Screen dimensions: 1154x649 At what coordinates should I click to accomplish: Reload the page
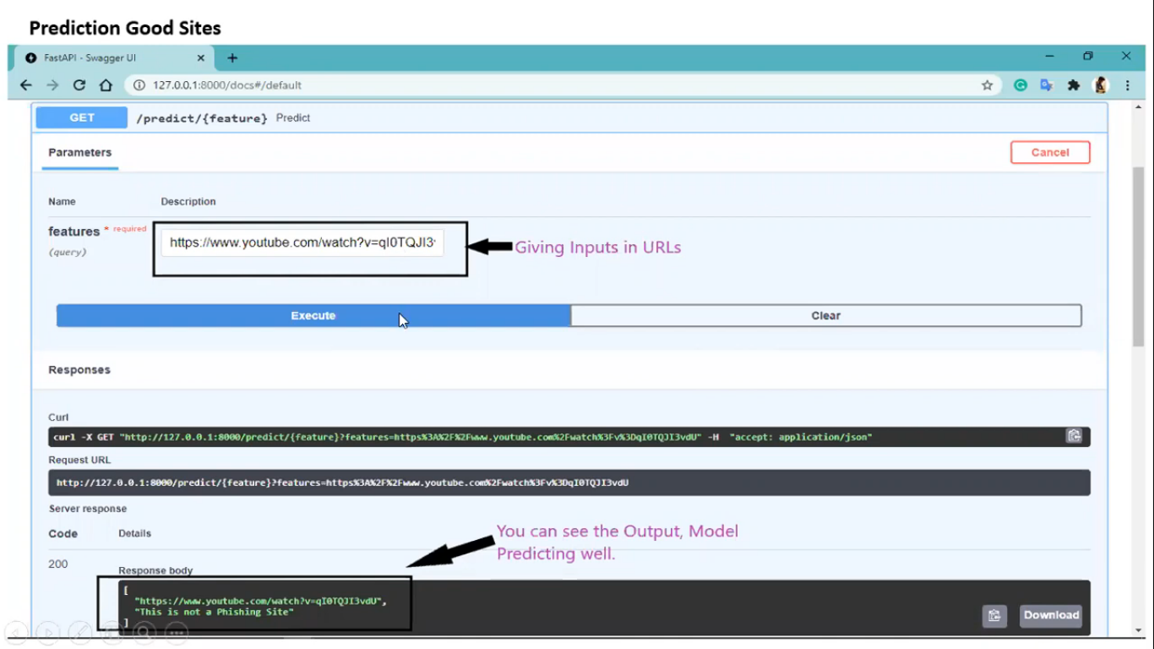(x=79, y=85)
